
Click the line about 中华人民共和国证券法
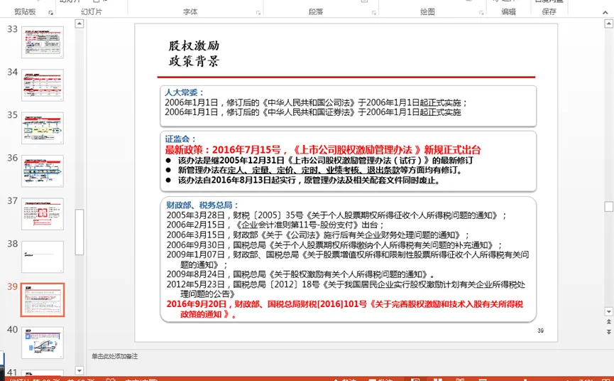pyautogui.click(x=313, y=112)
